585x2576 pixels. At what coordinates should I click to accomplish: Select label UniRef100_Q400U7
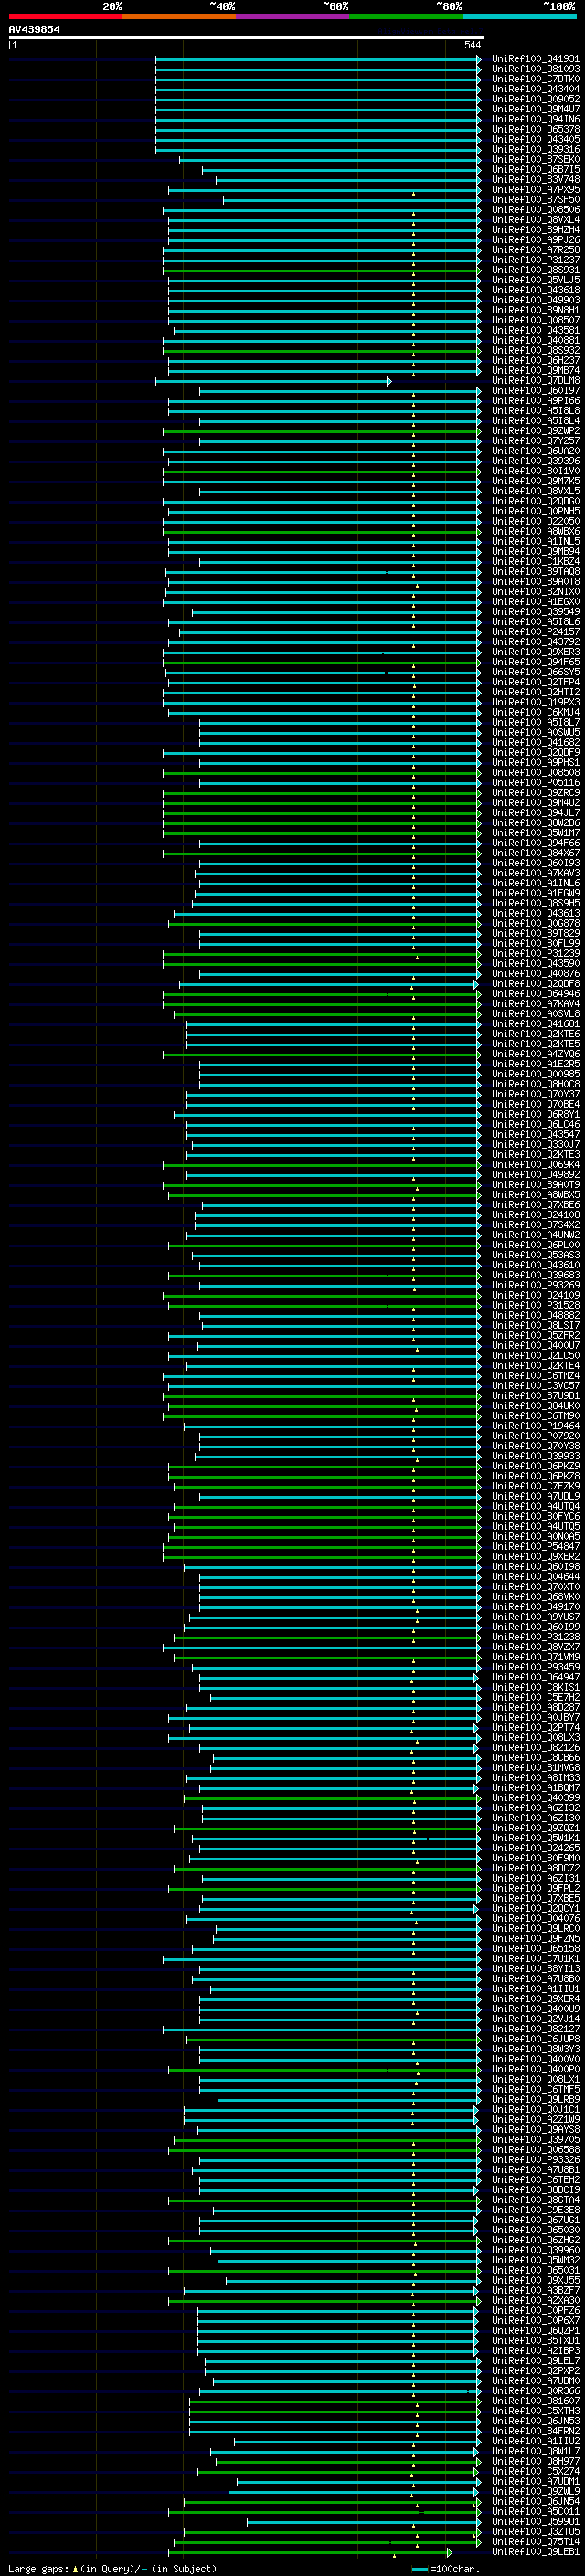[536, 1345]
